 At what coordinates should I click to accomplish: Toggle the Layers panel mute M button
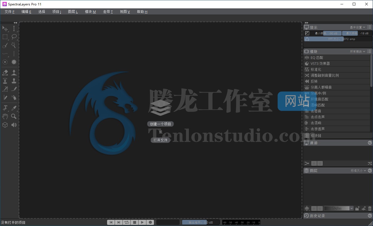[x=314, y=208]
